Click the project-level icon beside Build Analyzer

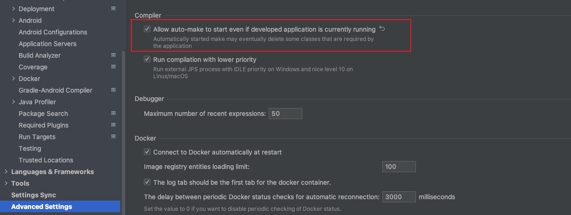(113, 55)
